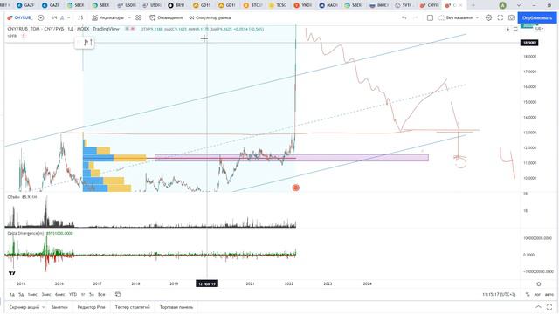Click the Опубликовать publish button
The width and height of the screenshot is (559, 314).
[536, 17]
